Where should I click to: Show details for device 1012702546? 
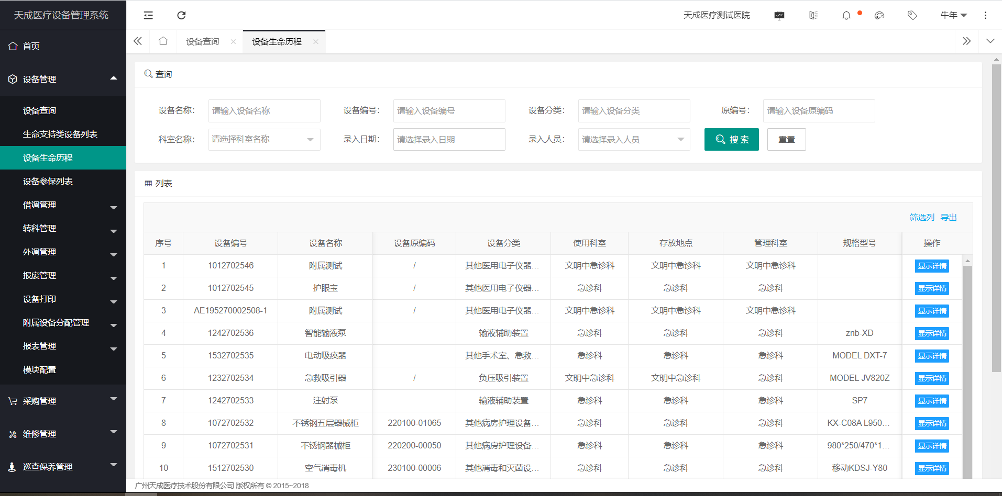coord(932,266)
